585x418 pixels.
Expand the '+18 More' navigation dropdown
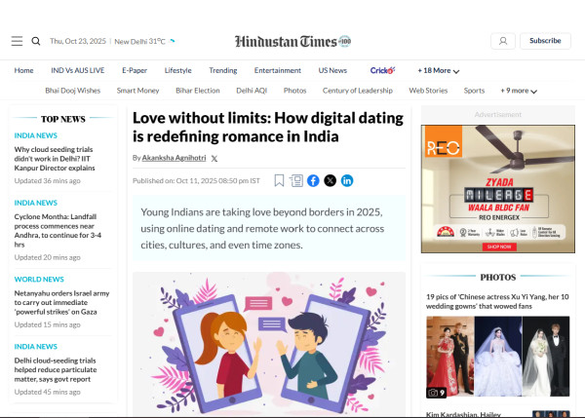click(439, 70)
